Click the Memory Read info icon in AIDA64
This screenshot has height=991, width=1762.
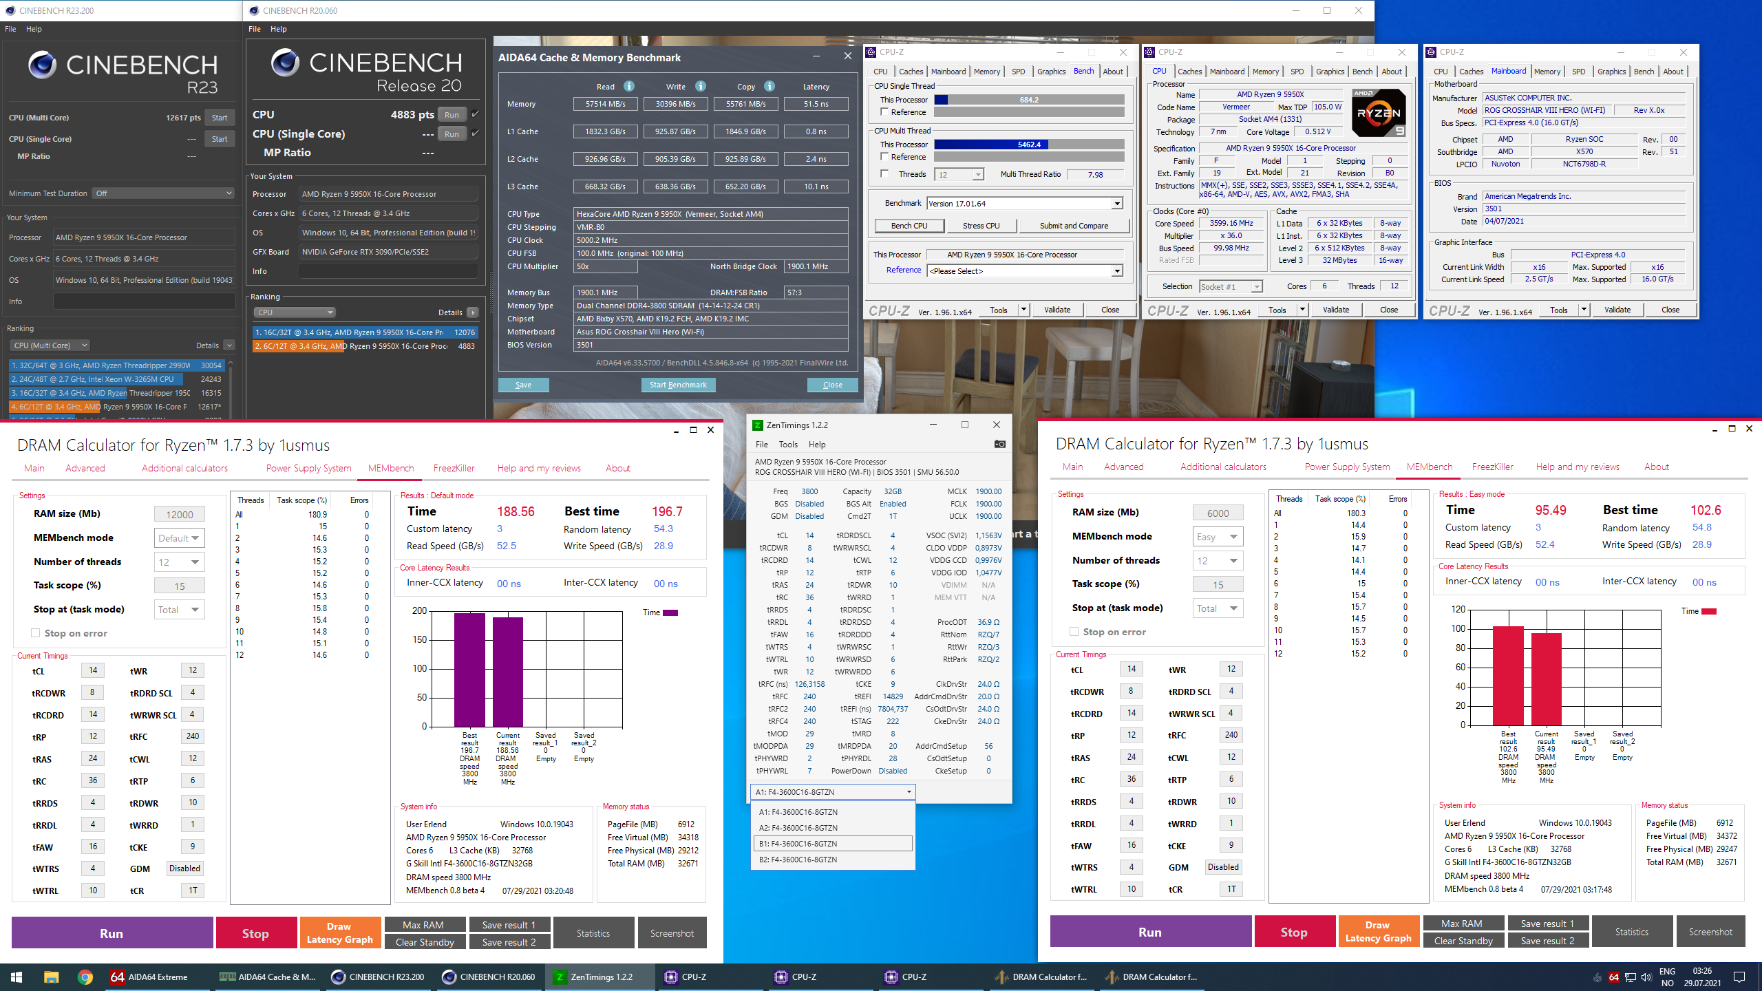click(628, 86)
